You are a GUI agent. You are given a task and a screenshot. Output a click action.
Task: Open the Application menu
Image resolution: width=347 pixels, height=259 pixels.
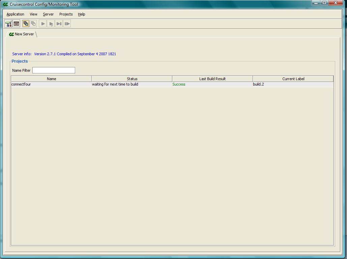click(x=16, y=14)
